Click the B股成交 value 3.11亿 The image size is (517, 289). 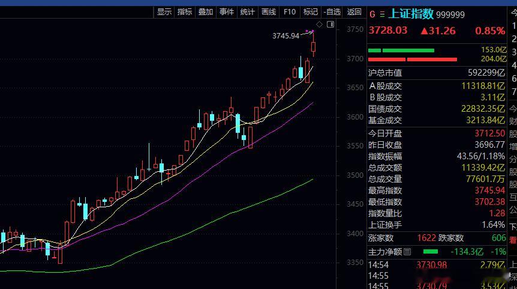[492, 97]
